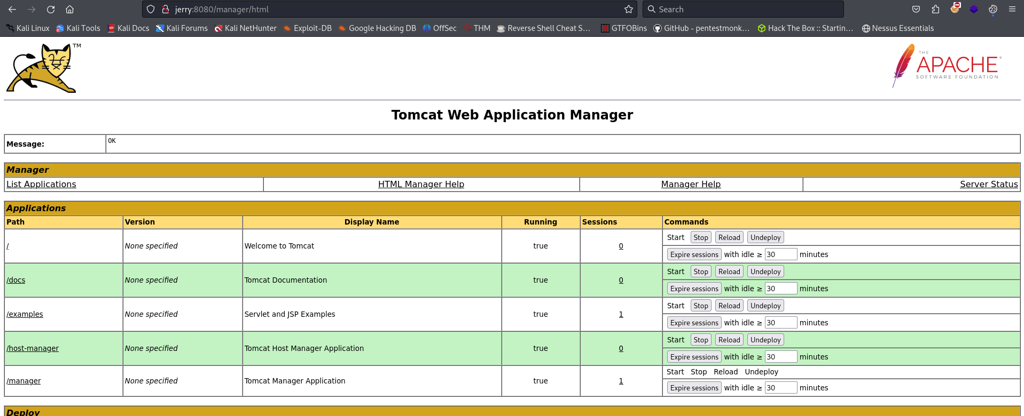The height and width of the screenshot is (416, 1024).
Task: Go to browser home page icon
Action: click(x=69, y=9)
